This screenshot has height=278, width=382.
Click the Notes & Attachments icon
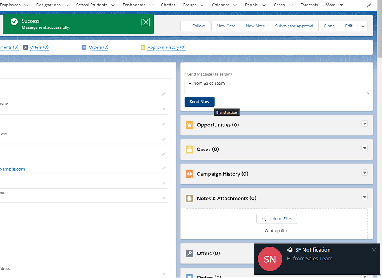click(x=189, y=199)
